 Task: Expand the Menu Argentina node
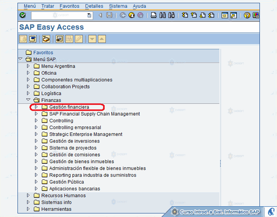coord(28,66)
